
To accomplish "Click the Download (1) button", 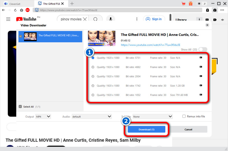I will (146, 129).
